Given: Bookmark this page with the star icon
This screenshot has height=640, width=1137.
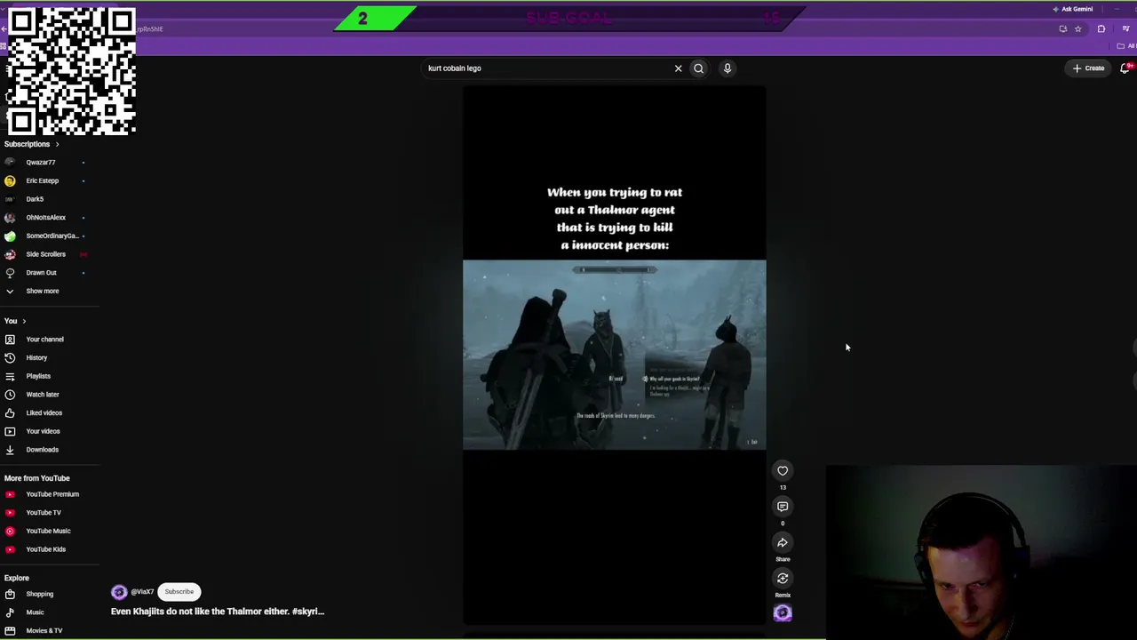Looking at the screenshot, I should click(1078, 29).
